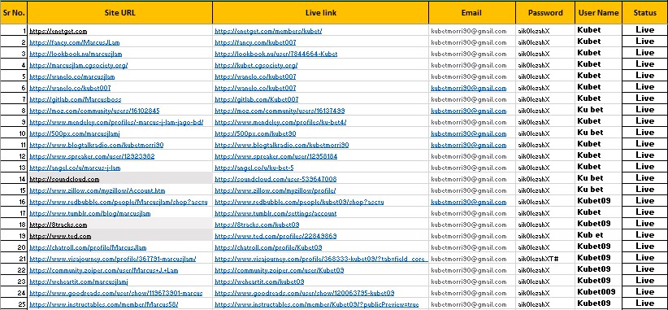Screen dimensions: 668x310
Task: Select the aik0leahXT# password cell
Action: [x=544, y=259]
